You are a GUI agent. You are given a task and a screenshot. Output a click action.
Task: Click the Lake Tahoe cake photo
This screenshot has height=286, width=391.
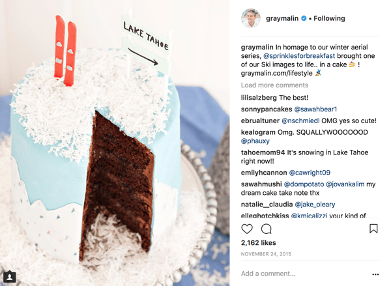coord(115,143)
